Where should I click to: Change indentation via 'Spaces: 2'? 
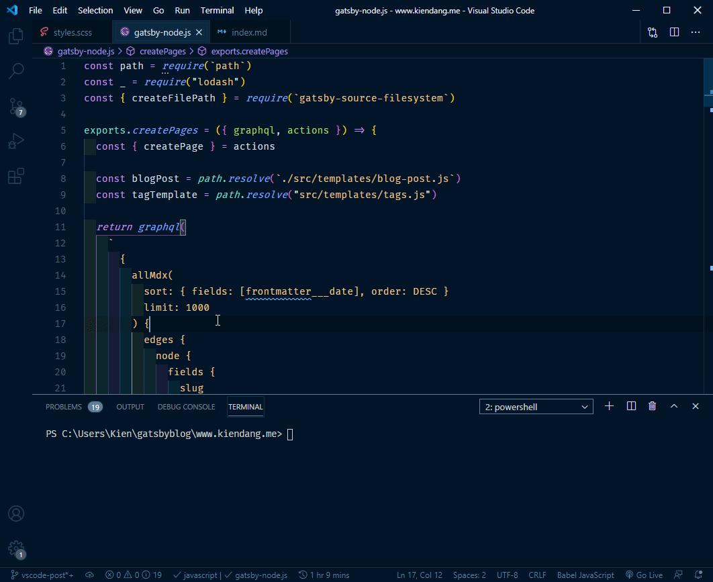coord(469,575)
